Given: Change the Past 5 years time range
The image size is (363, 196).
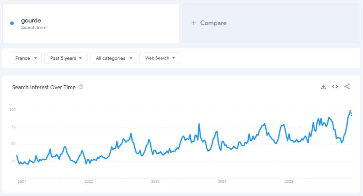Looking at the screenshot, I should coord(66,58).
